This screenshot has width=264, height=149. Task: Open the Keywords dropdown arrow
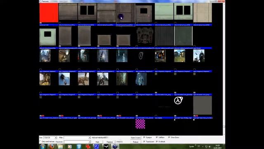pos(90,142)
